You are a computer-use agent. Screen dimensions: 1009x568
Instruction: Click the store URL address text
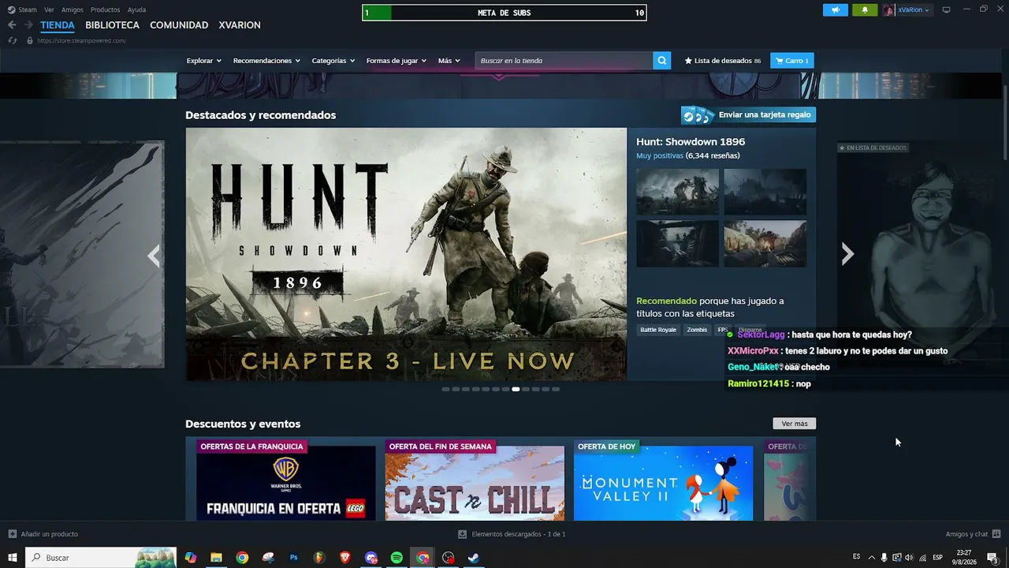tap(81, 40)
